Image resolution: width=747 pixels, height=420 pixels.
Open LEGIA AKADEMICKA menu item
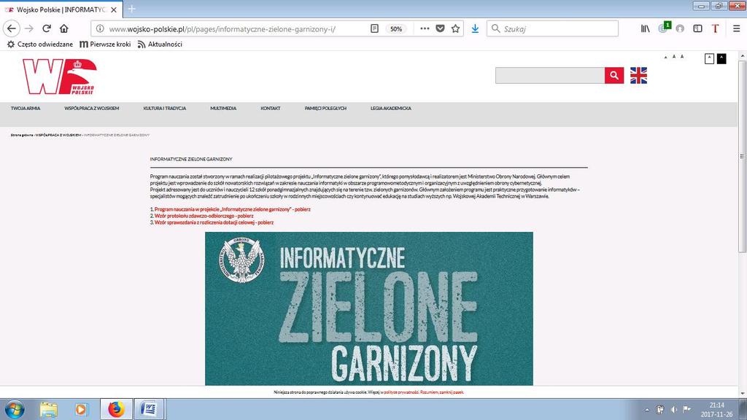coord(391,109)
